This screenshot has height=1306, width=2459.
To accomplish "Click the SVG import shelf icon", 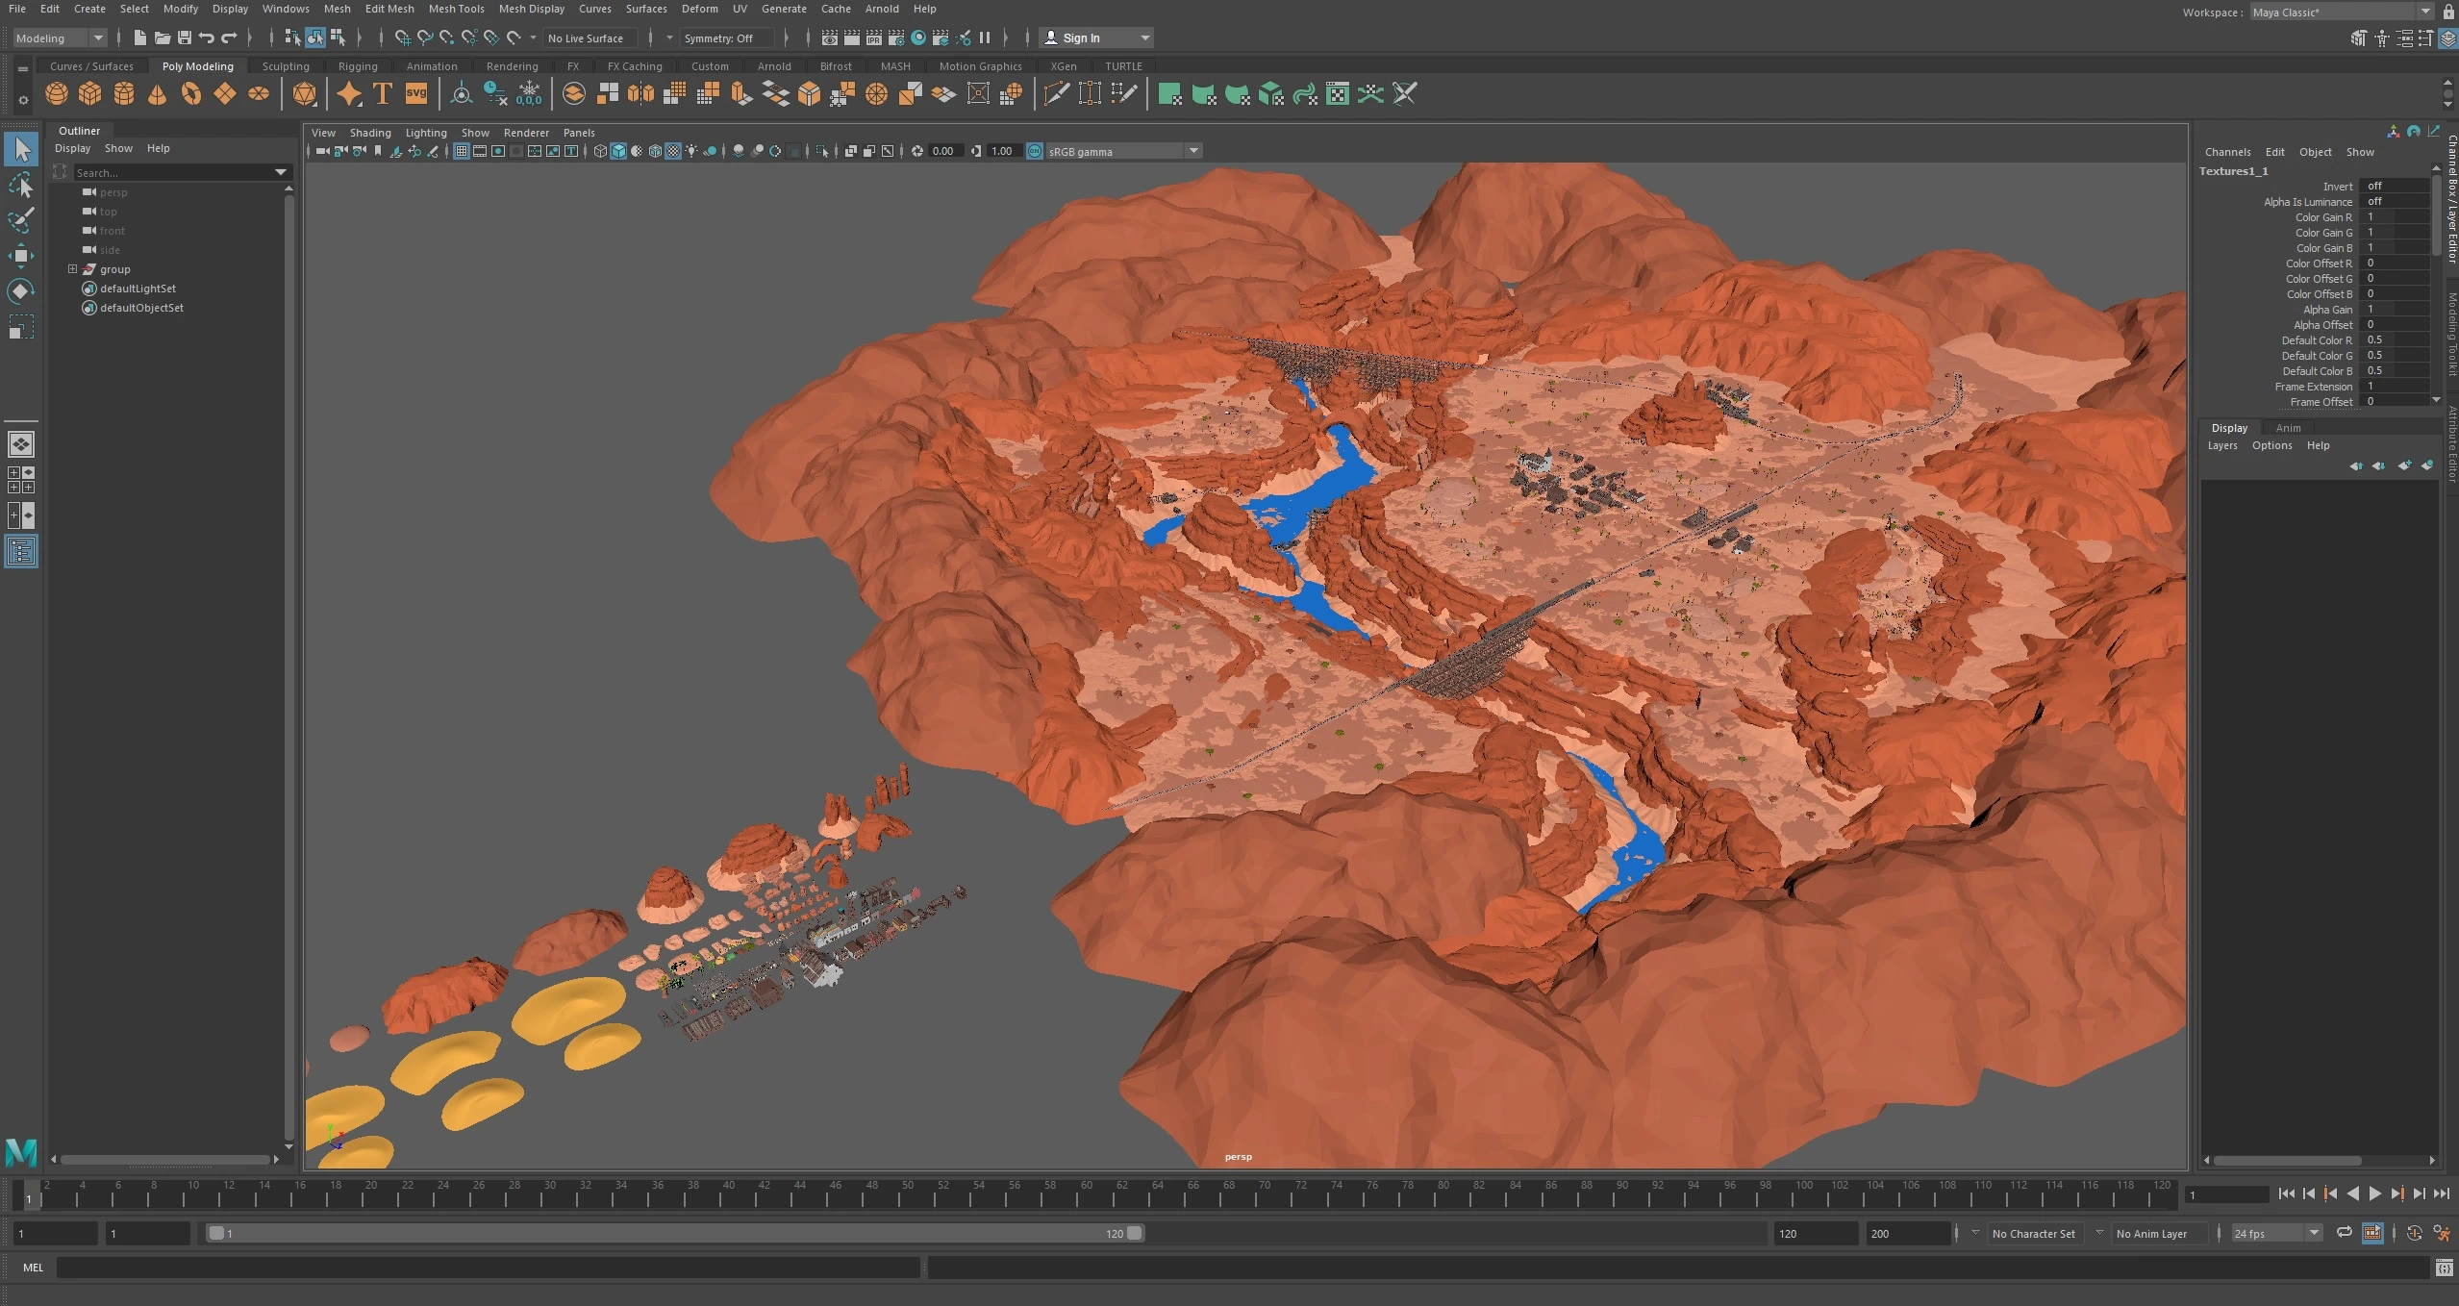I will tap(416, 93).
